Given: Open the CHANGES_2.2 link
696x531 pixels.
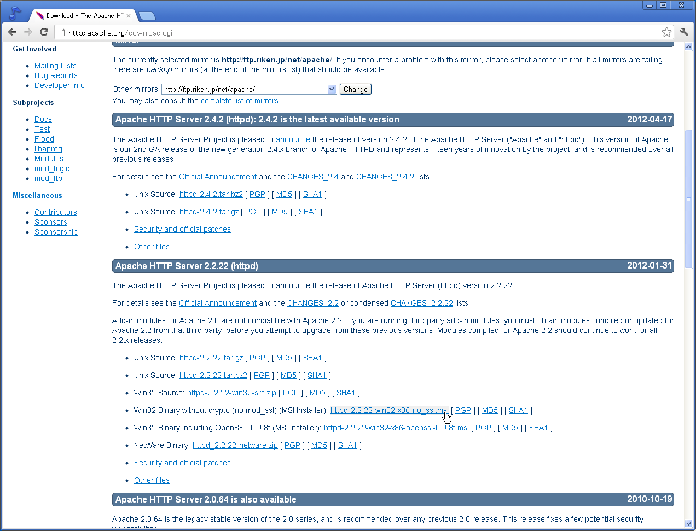Looking at the screenshot, I should click(x=313, y=303).
